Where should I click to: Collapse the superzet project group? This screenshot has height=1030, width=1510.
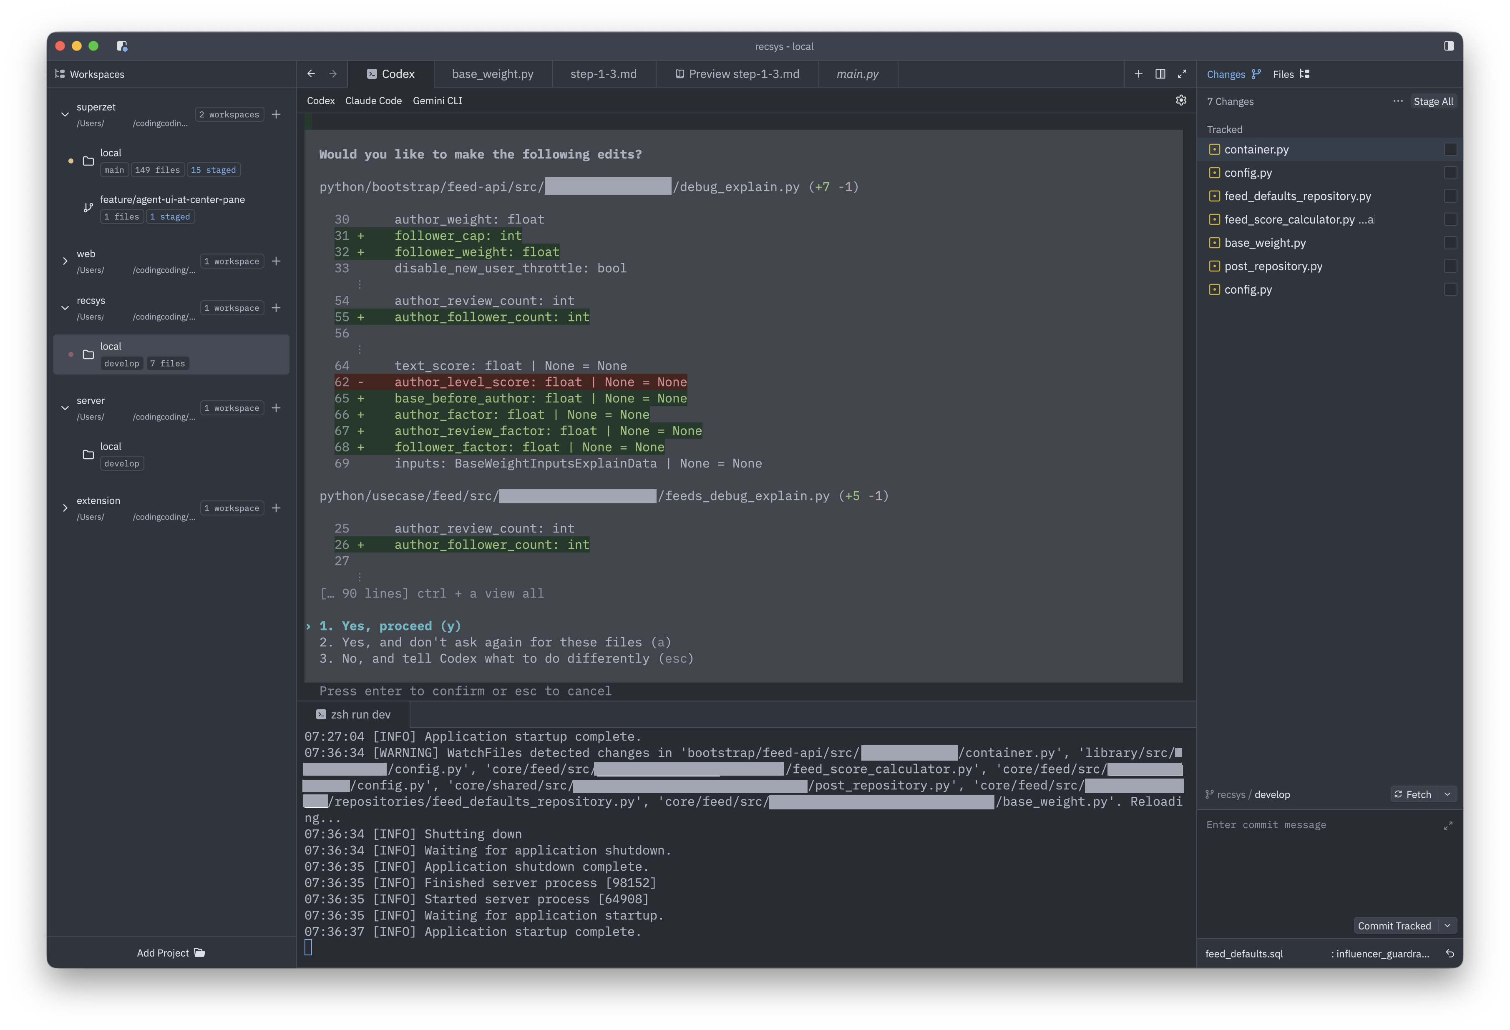tap(65, 114)
